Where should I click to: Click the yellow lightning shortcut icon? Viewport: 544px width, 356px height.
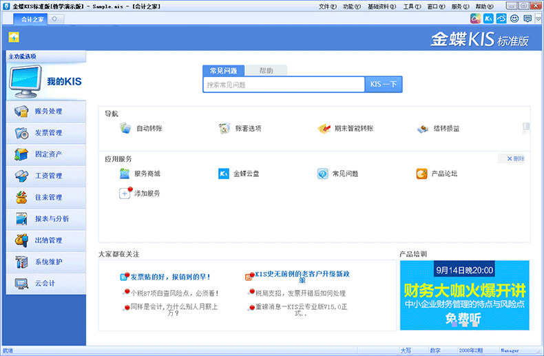[14, 38]
